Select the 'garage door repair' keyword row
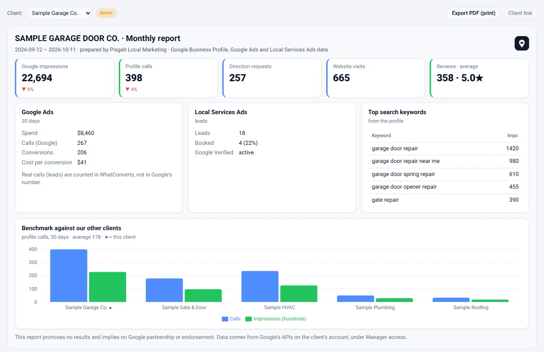This screenshot has height=352, width=544. [445, 148]
